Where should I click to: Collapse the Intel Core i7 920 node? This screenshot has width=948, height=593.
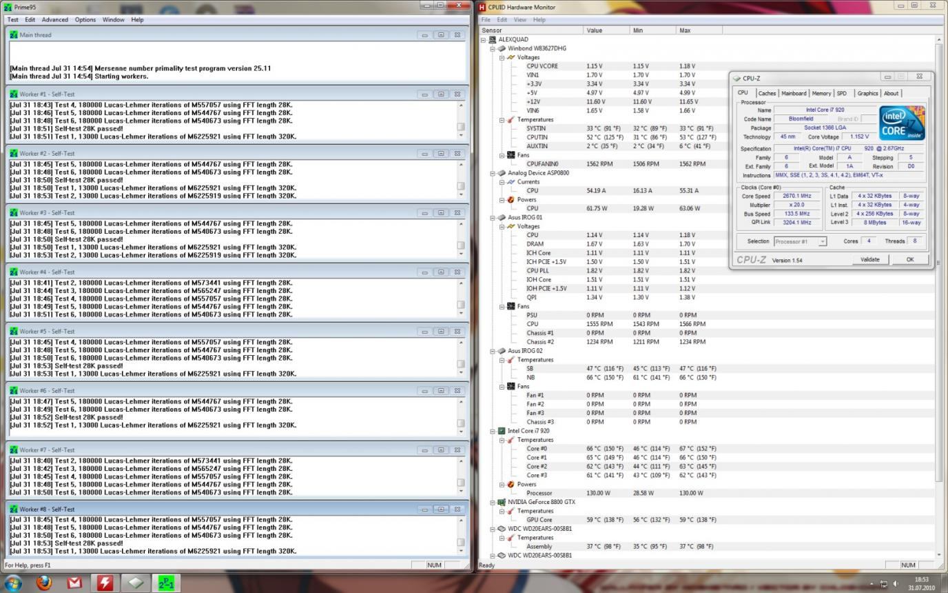click(x=493, y=431)
